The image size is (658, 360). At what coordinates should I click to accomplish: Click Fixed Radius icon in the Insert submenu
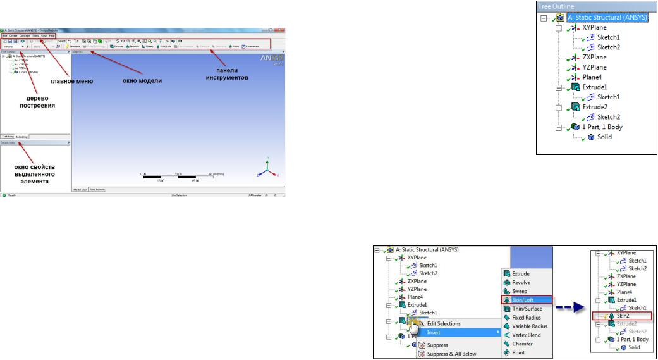tap(506, 318)
